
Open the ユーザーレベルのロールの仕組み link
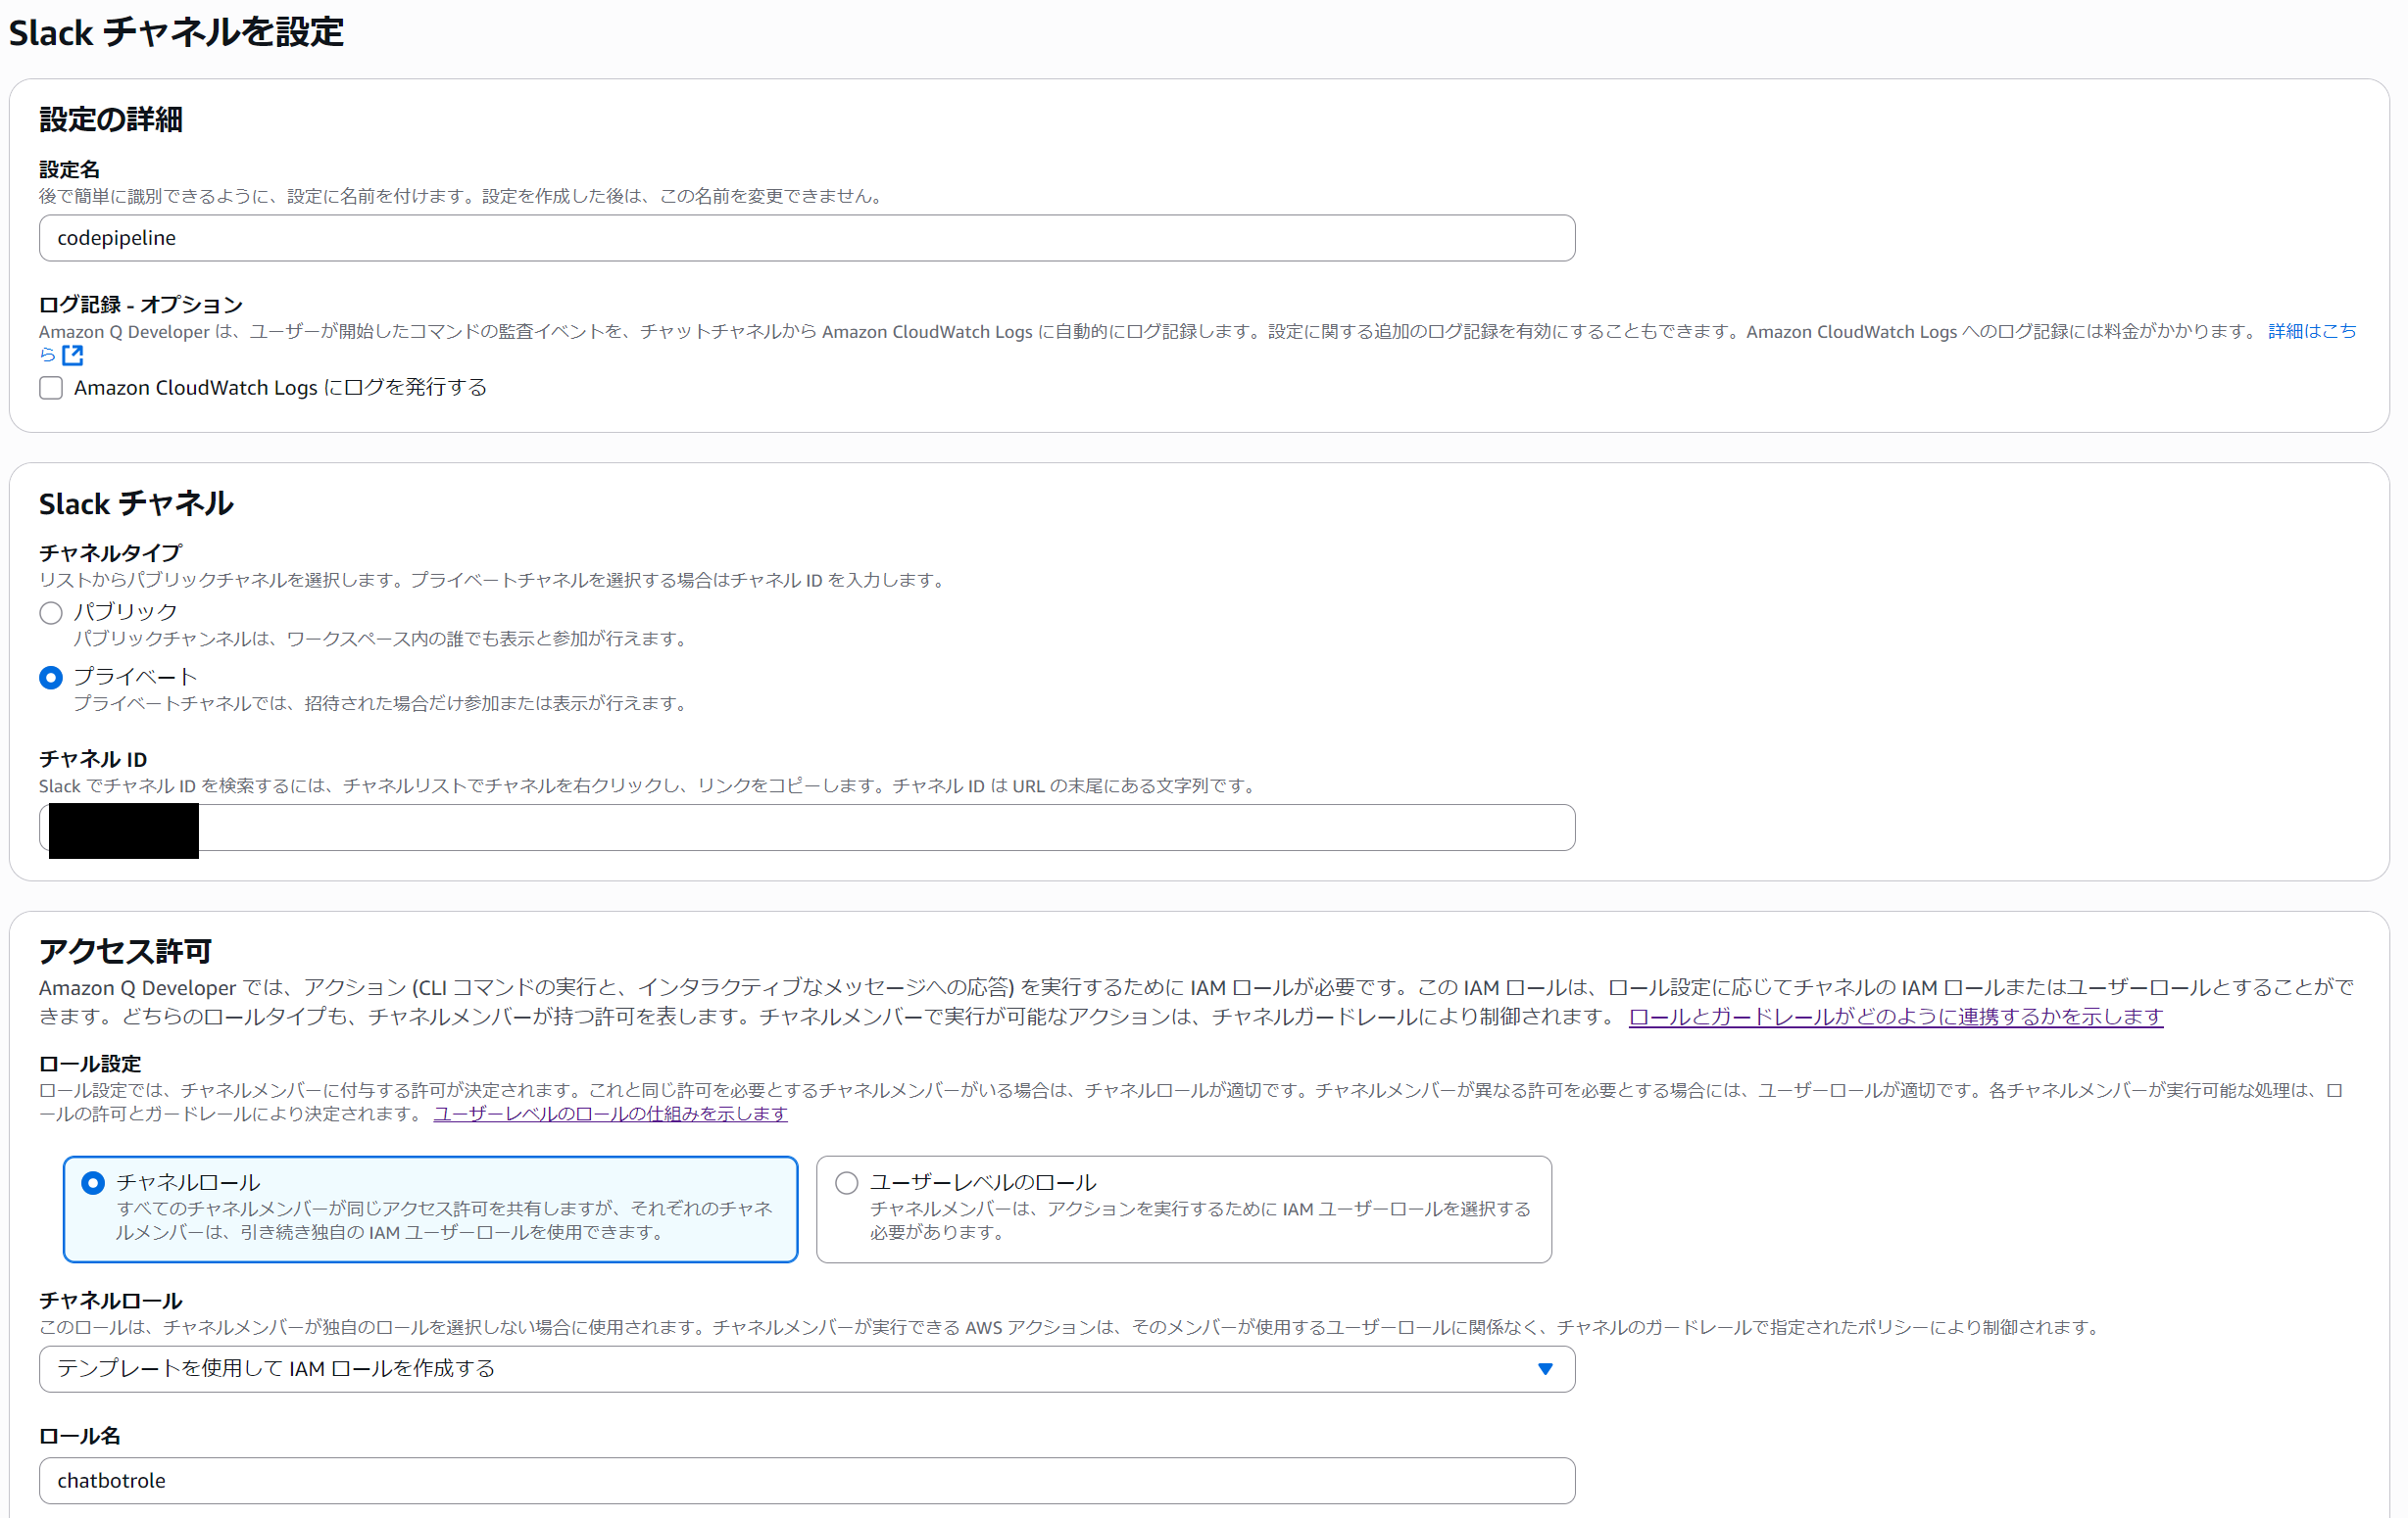coord(610,1114)
